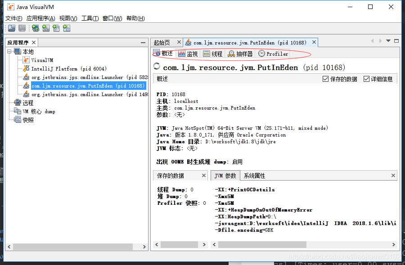The width and height of the screenshot is (405, 265).
Task: Toggle the 保存的数据 checkbox
Action: click(325, 79)
